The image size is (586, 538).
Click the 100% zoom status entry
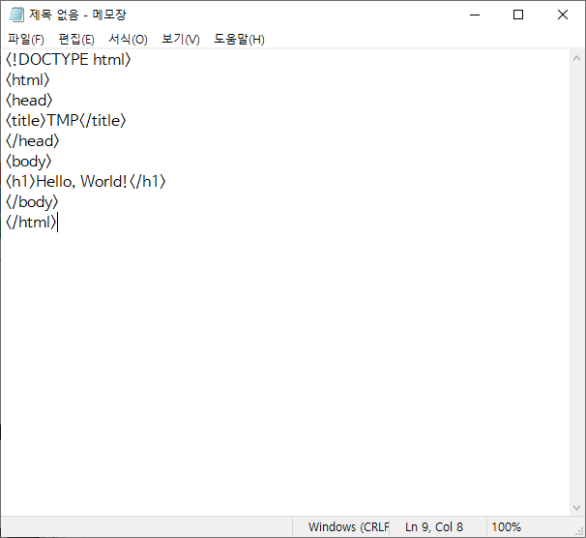click(507, 526)
